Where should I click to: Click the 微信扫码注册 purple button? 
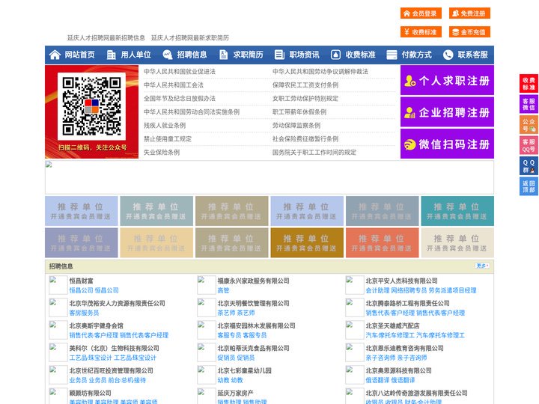(x=447, y=144)
